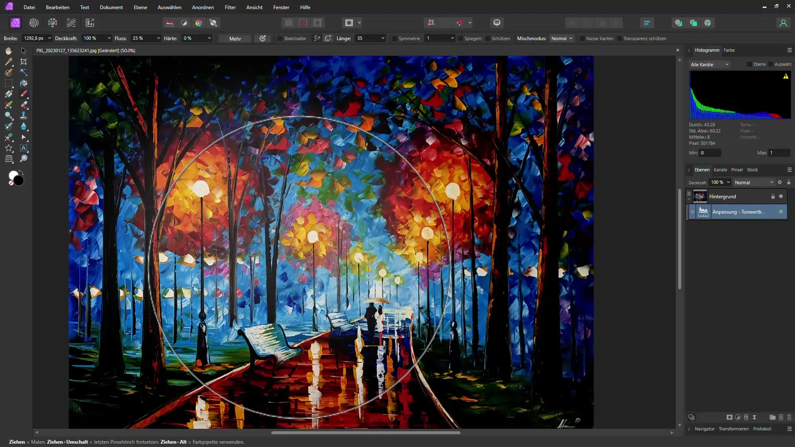795x447 pixels.
Task: Open the Fluss flow dropdown
Action: pos(158,38)
